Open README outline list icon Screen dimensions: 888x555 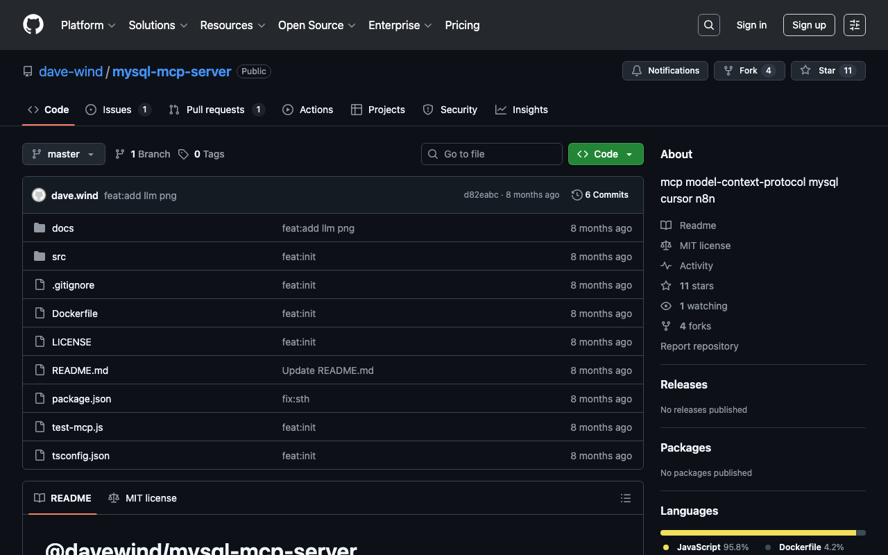point(625,498)
